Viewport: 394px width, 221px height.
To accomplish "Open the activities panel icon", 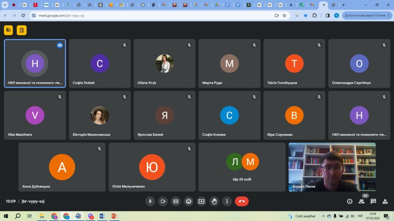I will point(385,201).
